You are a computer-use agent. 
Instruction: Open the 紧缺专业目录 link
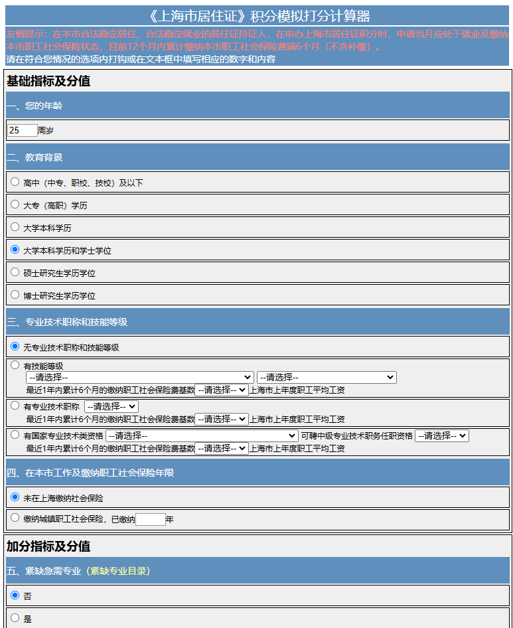tap(118, 571)
